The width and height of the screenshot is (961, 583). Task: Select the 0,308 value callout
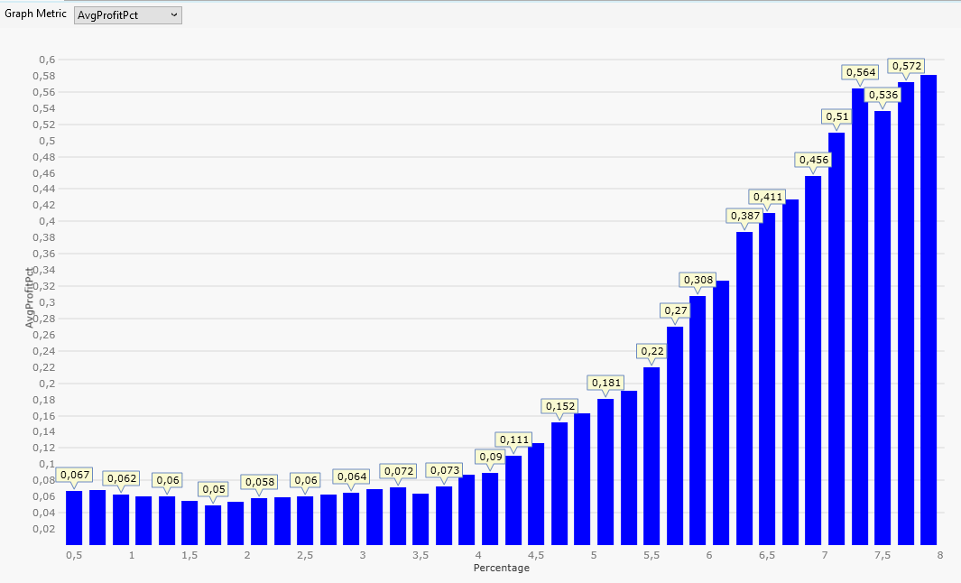click(698, 280)
